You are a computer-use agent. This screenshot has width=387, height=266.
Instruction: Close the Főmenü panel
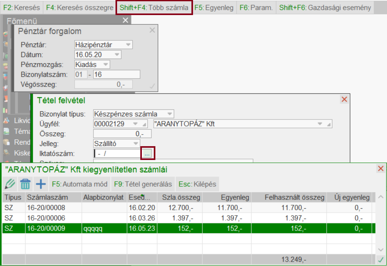coord(125,20)
